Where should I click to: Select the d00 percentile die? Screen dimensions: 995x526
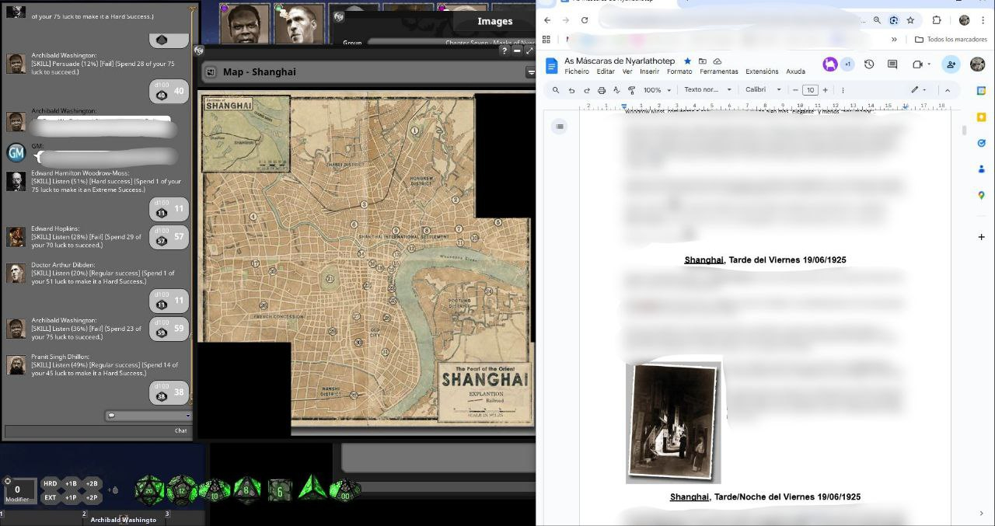(x=345, y=489)
